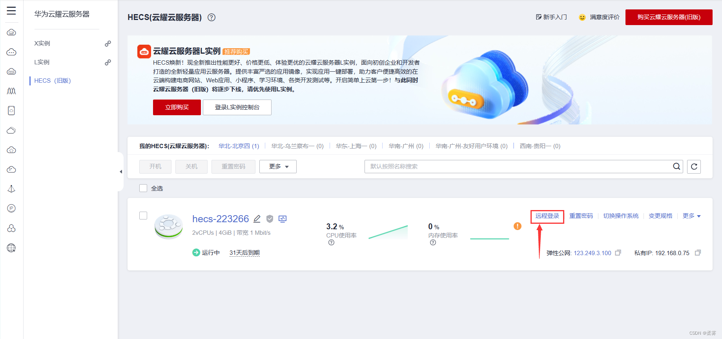Click the toolbar 重置密码 button
The height and width of the screenshot is (339, 722).
(x=233, y=167)
